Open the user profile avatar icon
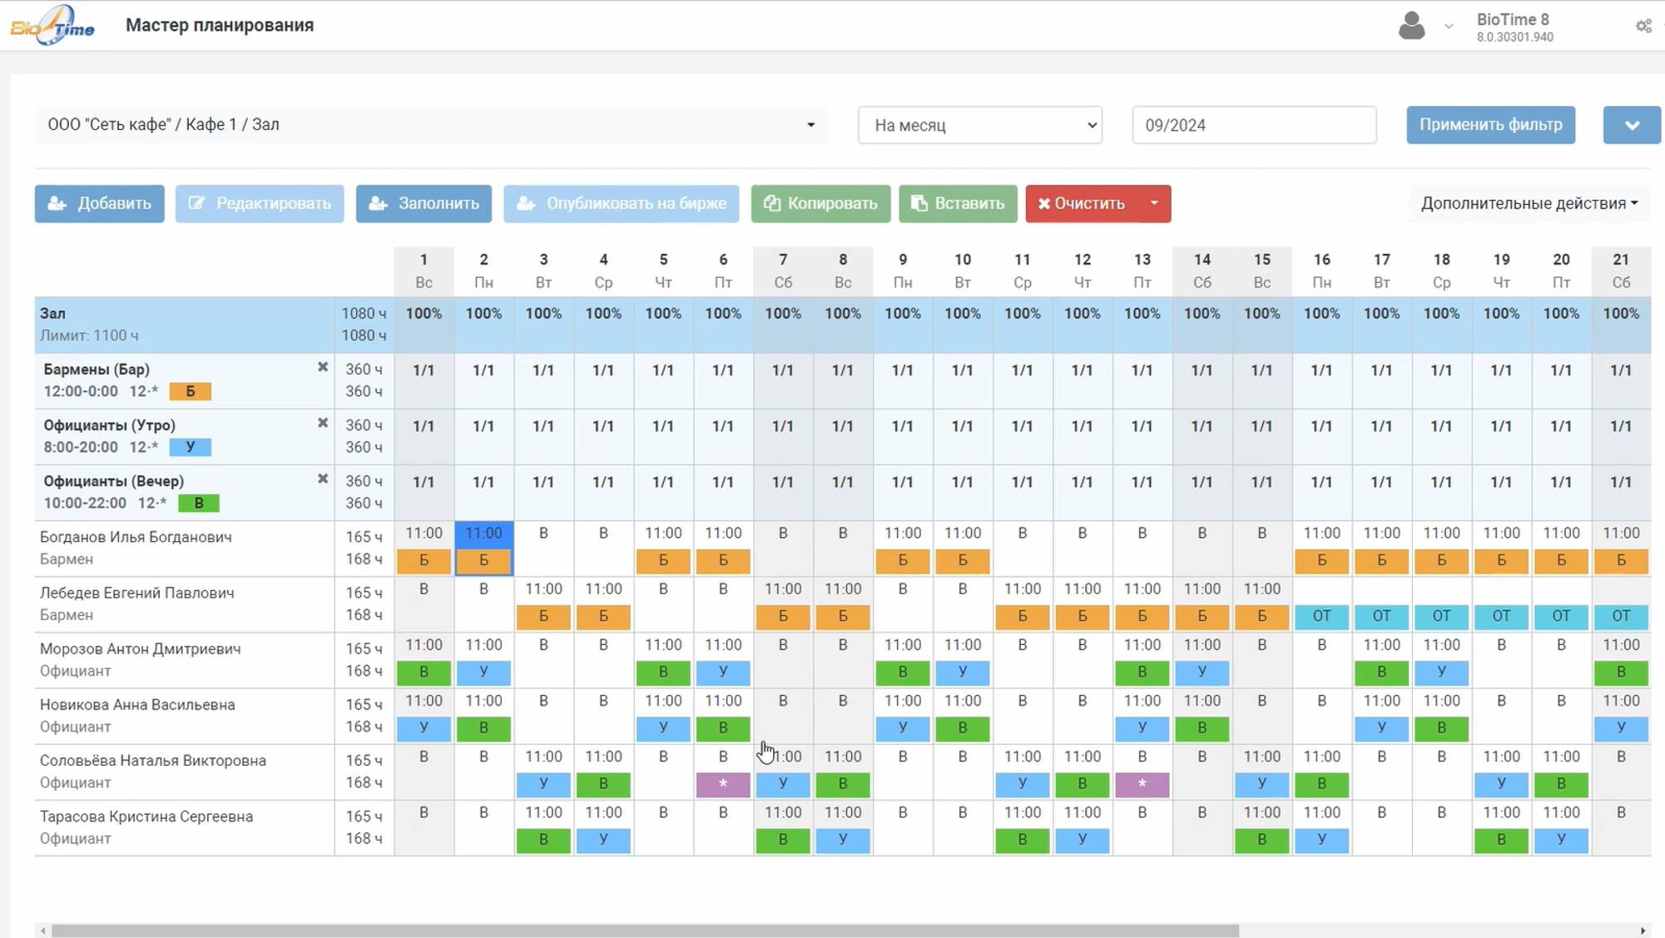Screen dimensions: 1665x938 1411,25
